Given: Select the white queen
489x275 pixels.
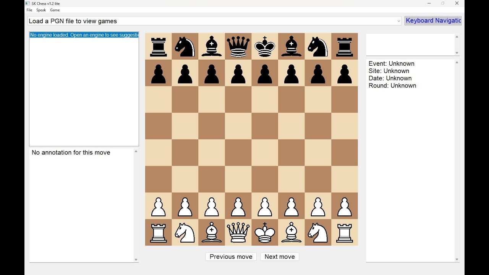Looking at the screenshot, I should pyautogui.click(x=238, y=232).
